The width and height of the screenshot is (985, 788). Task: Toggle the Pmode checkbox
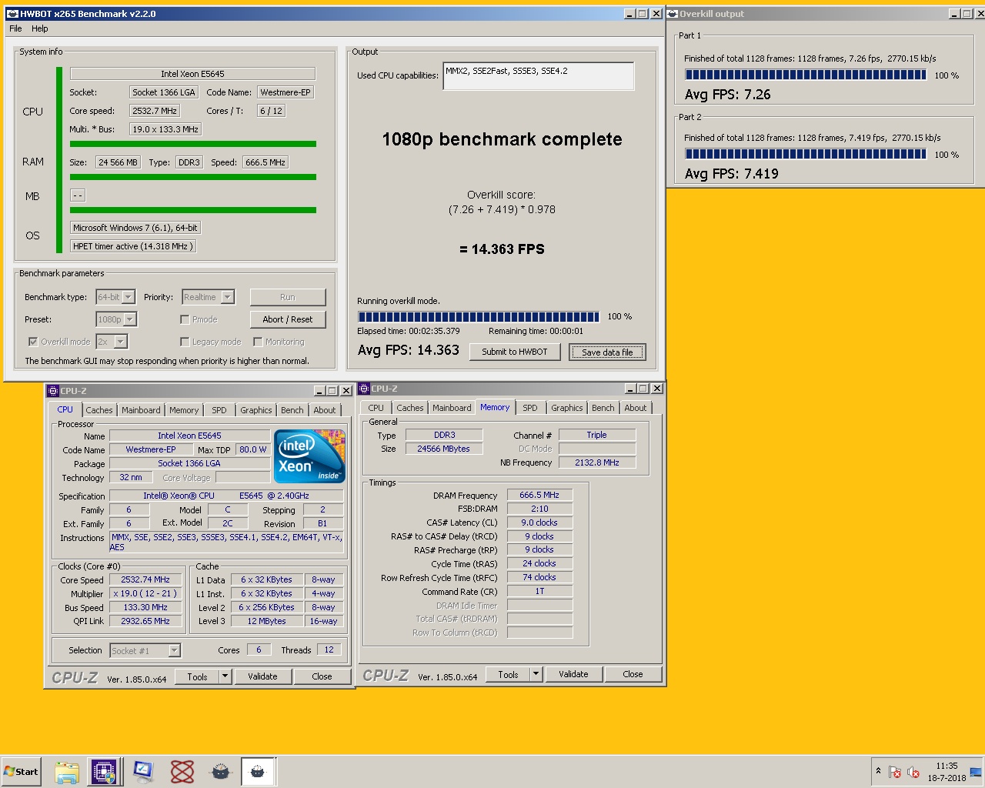[185, 319]
